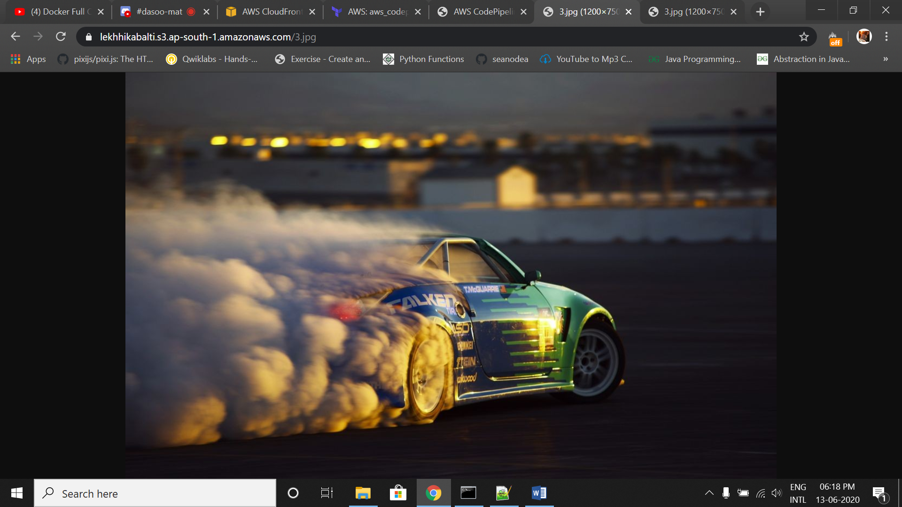The width and height of the screenshot is (902, 507).
Task: Open Chrome three-dot menu
Action: click(886, 37)
